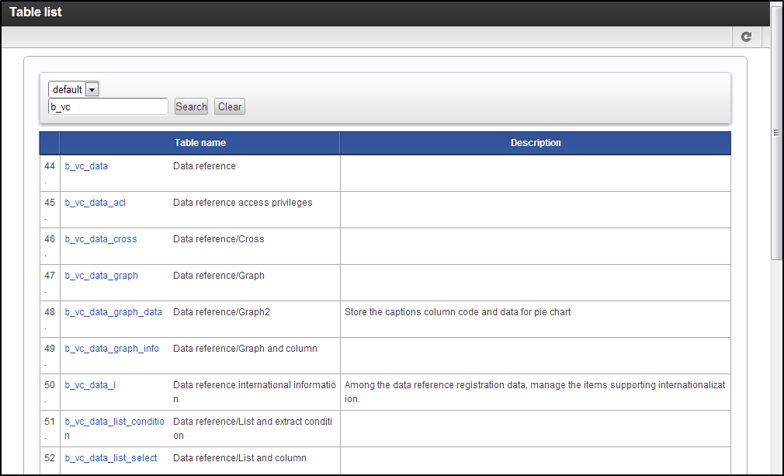Click the table search input field

coord(108,107)
